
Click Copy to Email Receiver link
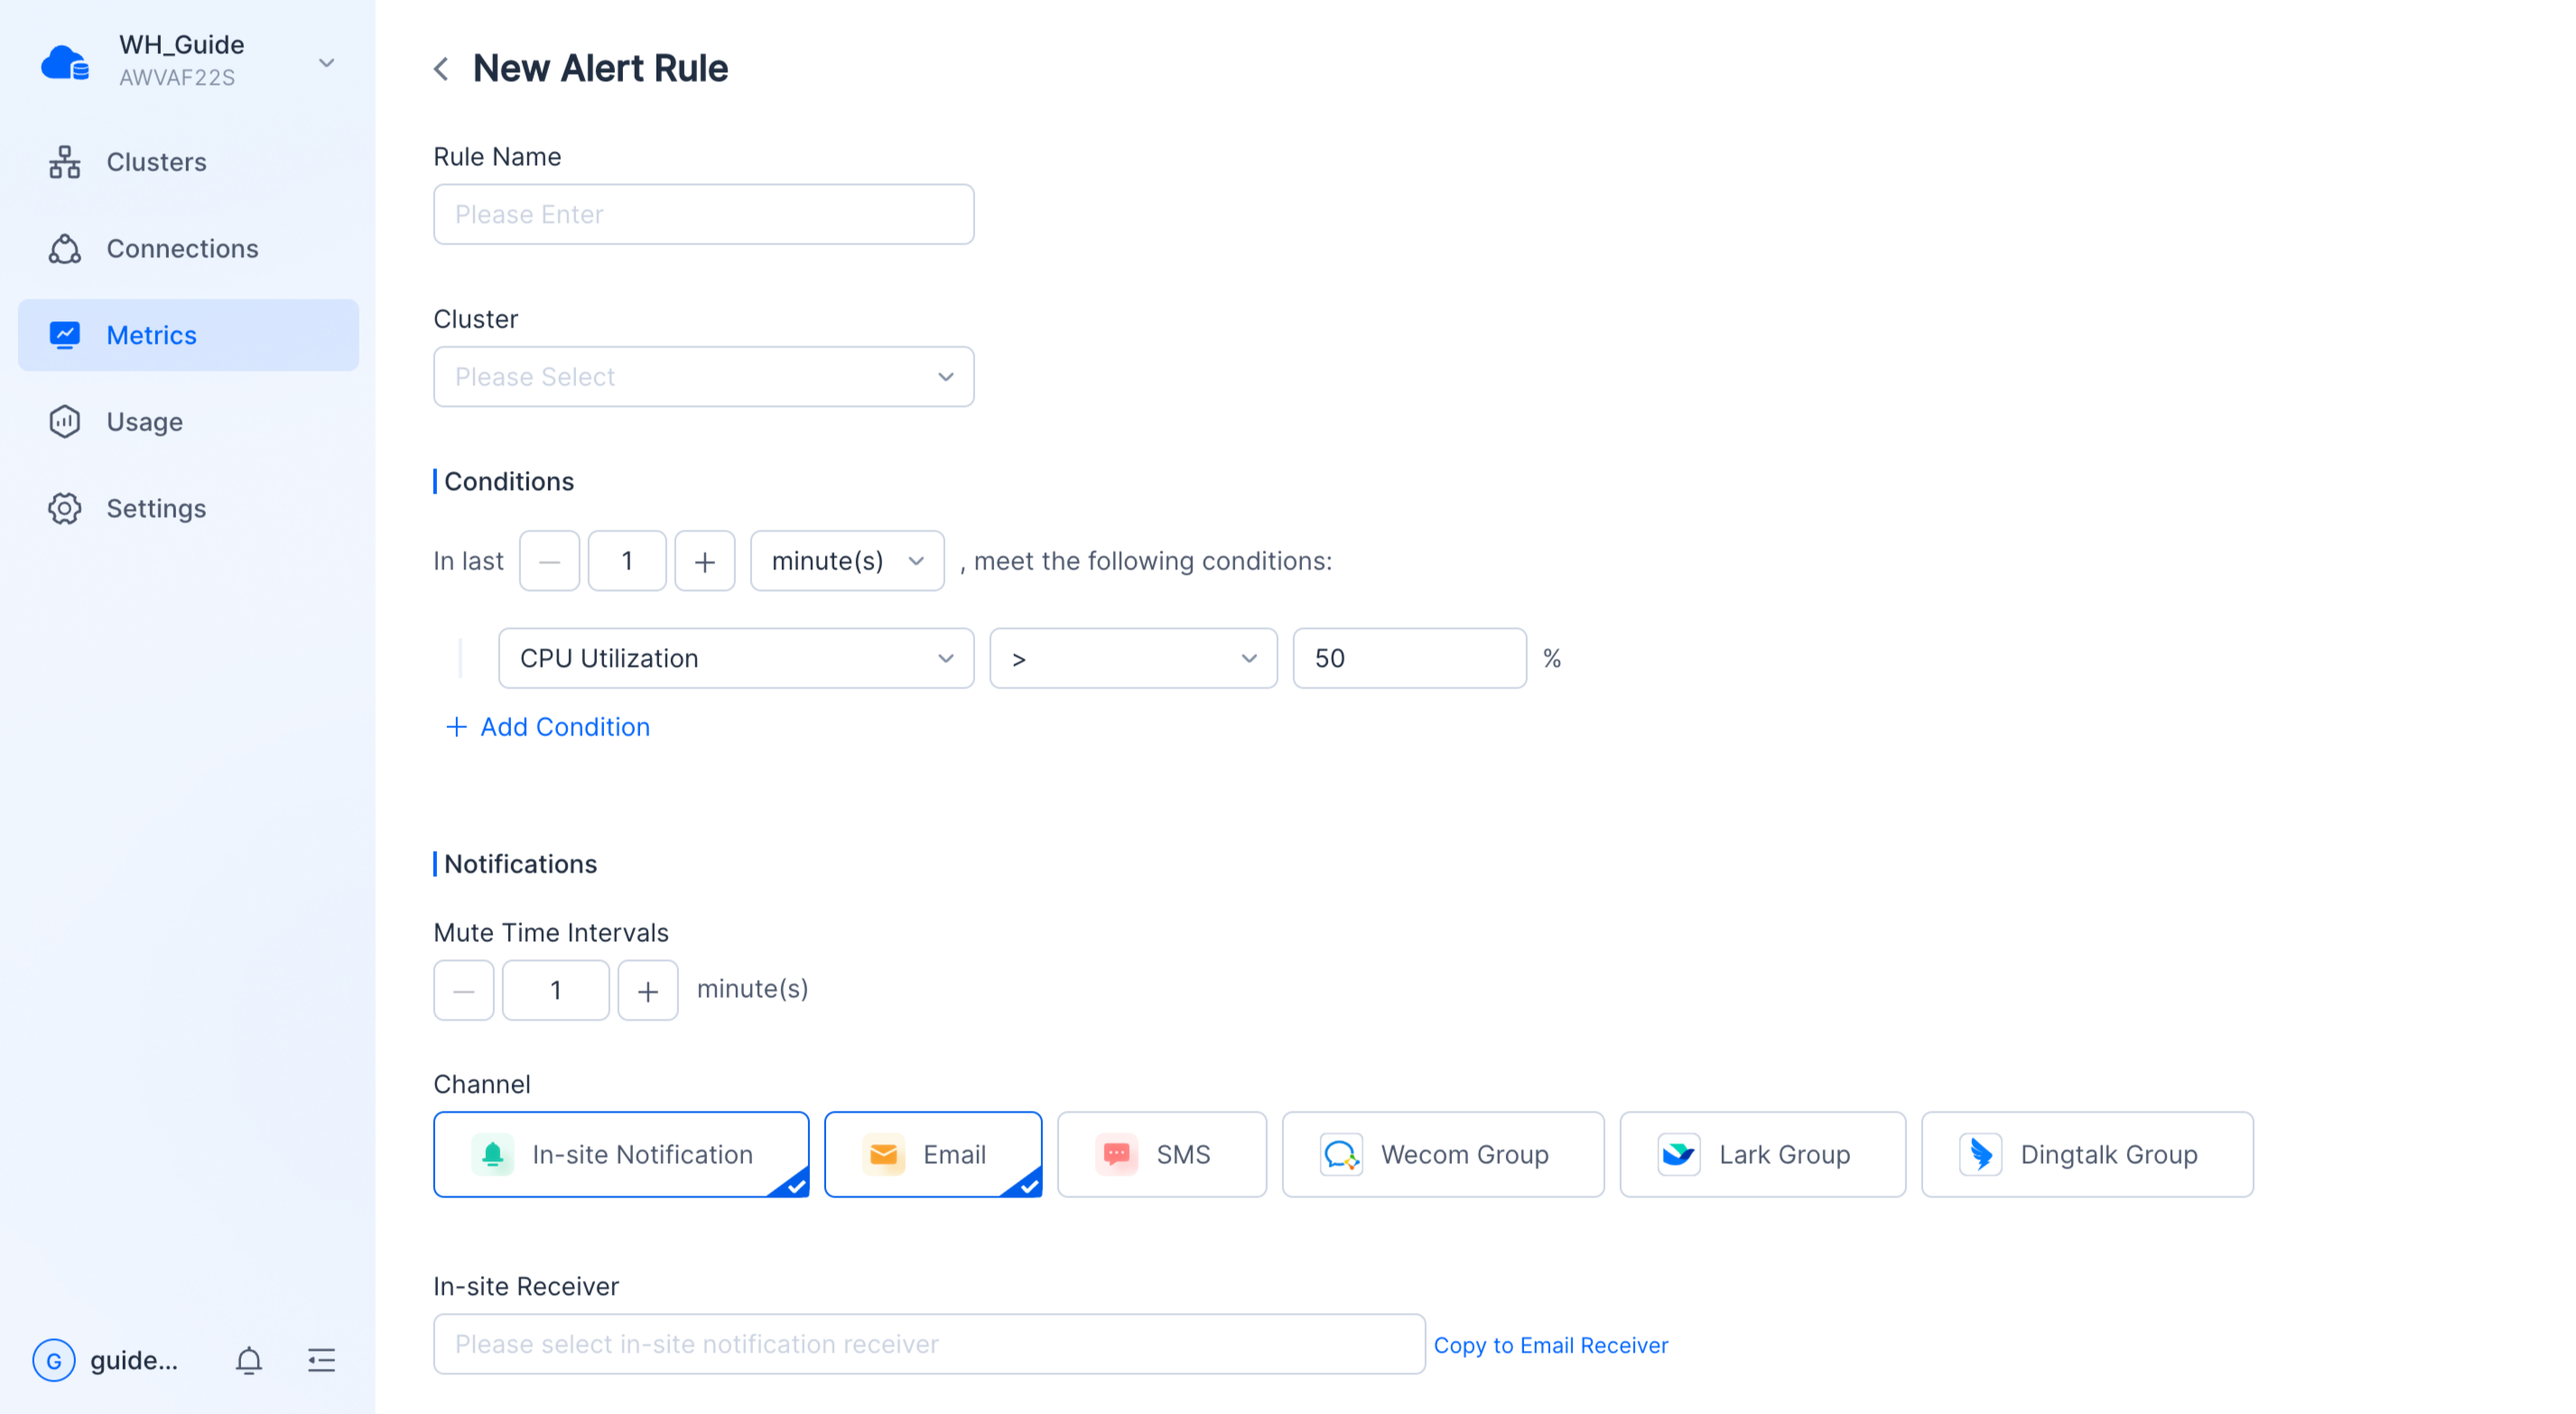coord(1551,1345)
